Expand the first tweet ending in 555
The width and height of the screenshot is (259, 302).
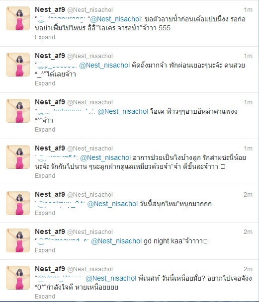pos(45,37)
